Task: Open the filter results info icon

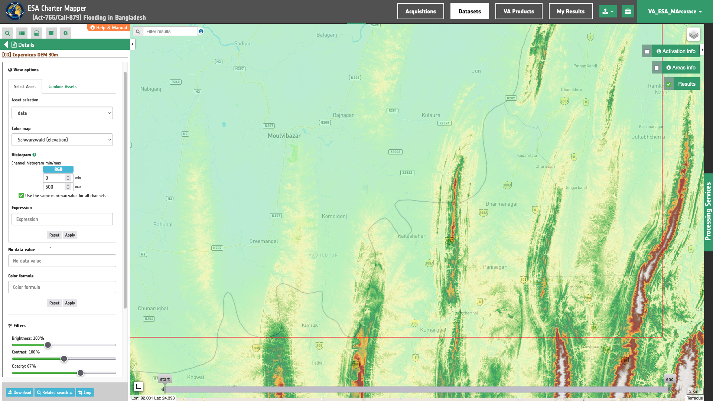Action: pyautogui.click(x=201, y=31)
